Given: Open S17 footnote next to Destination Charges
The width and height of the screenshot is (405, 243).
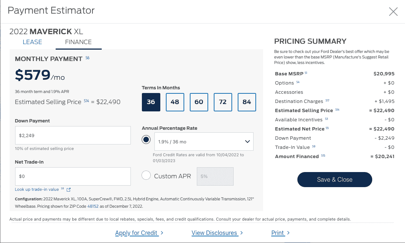Looking at the screenshot, I should [327, 100].
